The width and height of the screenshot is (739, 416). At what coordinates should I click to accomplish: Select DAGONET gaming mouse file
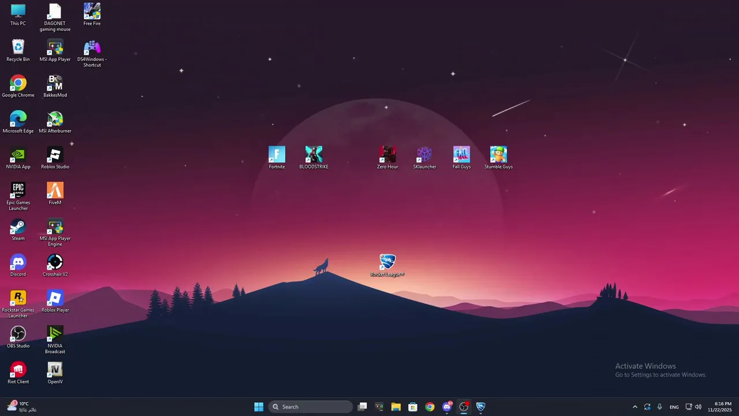[55, 18]
